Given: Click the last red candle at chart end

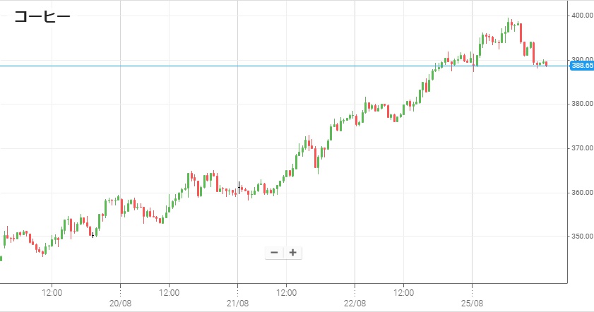Looking at the screenshot, I should (546, 64).
